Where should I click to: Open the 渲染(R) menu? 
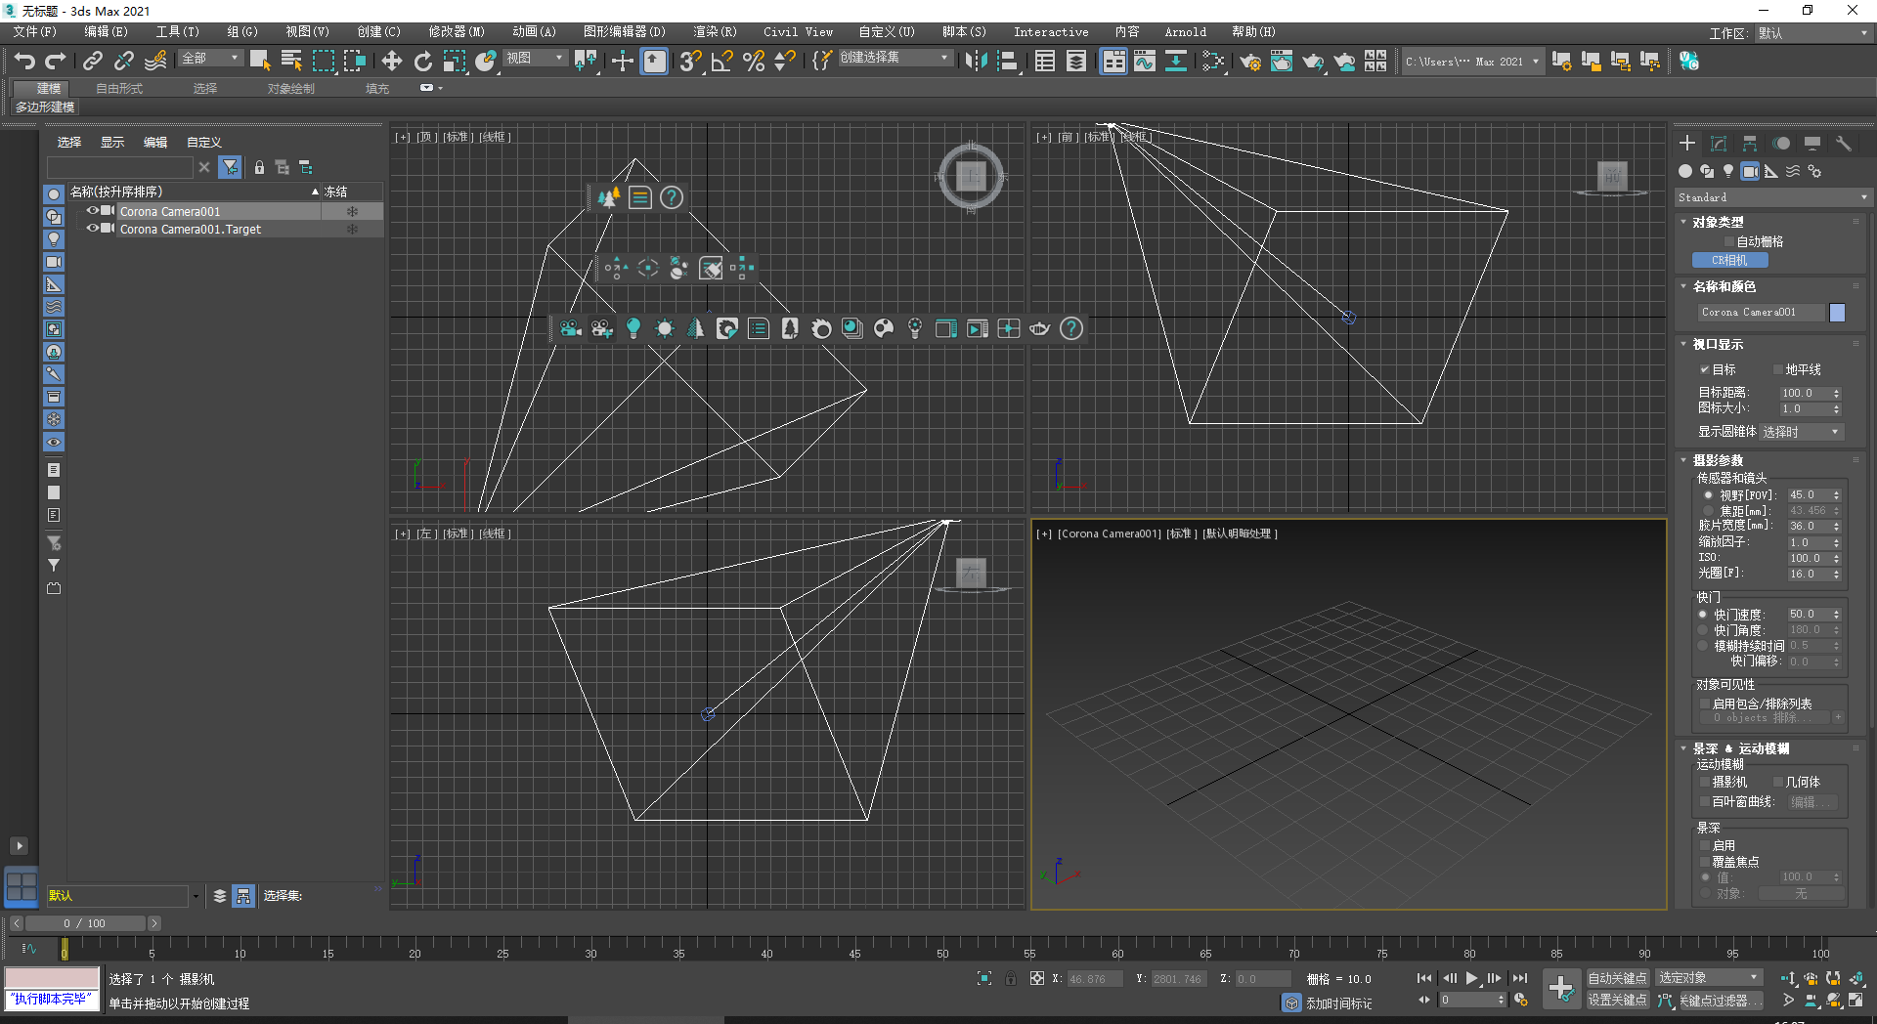click(x=715, y=31)
